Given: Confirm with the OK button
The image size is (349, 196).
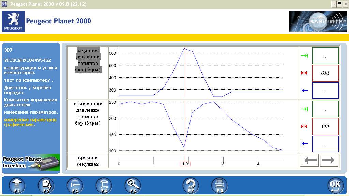Looking at the screenshot, I should 336,185.
